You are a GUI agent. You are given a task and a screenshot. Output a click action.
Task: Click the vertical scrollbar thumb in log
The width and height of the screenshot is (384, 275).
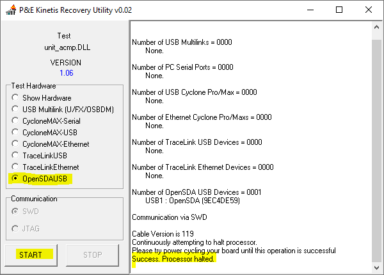click(x=377, y=151)
